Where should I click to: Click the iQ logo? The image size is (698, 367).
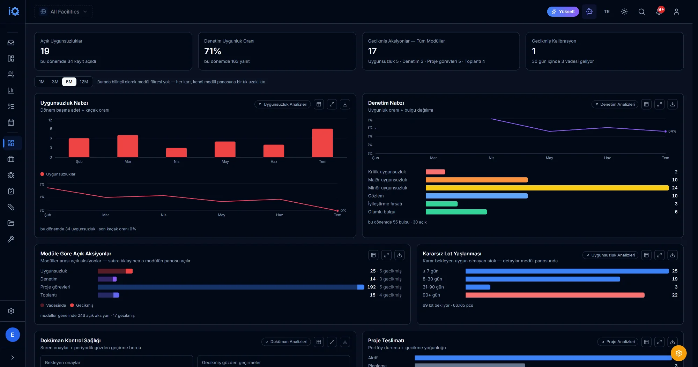[14, 12]
